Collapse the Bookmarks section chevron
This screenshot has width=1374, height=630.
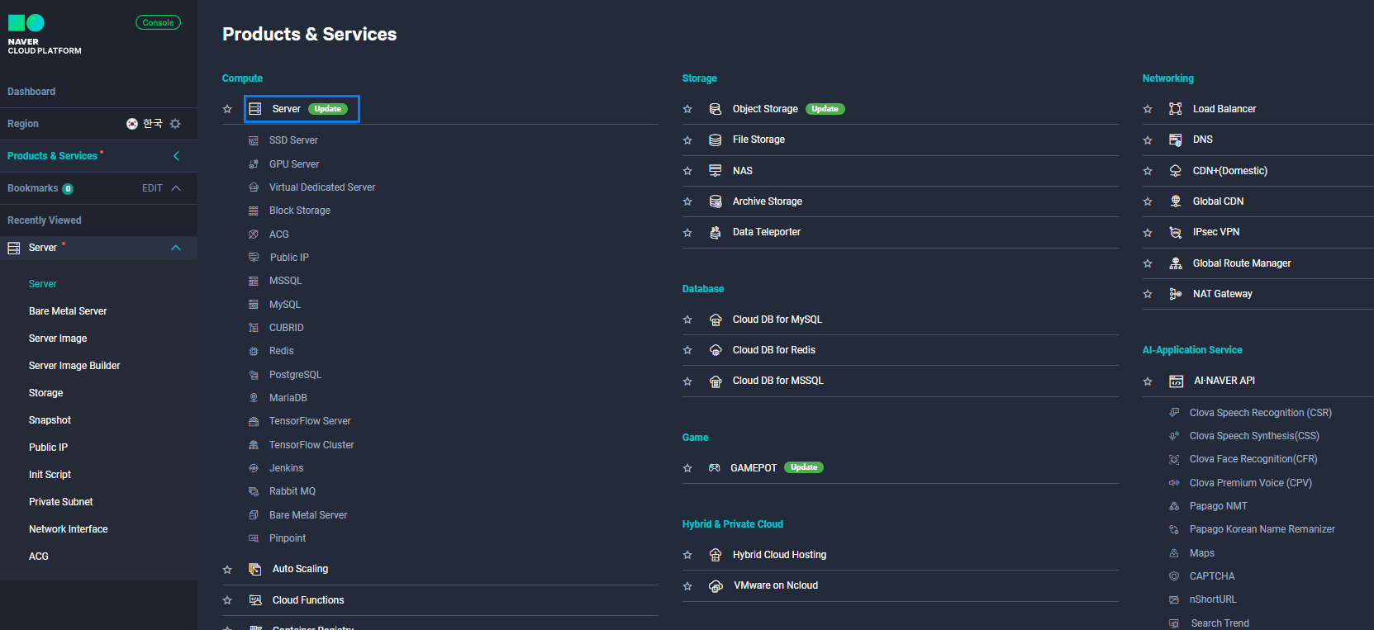176,188
